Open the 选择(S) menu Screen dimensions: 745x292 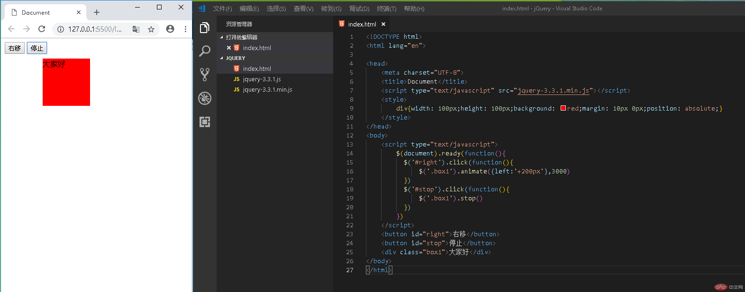(276, 9)
